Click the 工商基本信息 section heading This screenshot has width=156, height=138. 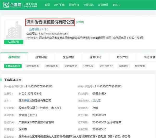[13, 80]
